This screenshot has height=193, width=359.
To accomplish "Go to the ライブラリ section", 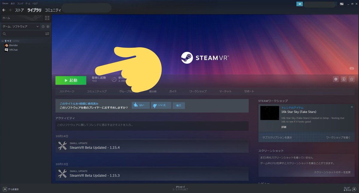I will coord(34,10).
